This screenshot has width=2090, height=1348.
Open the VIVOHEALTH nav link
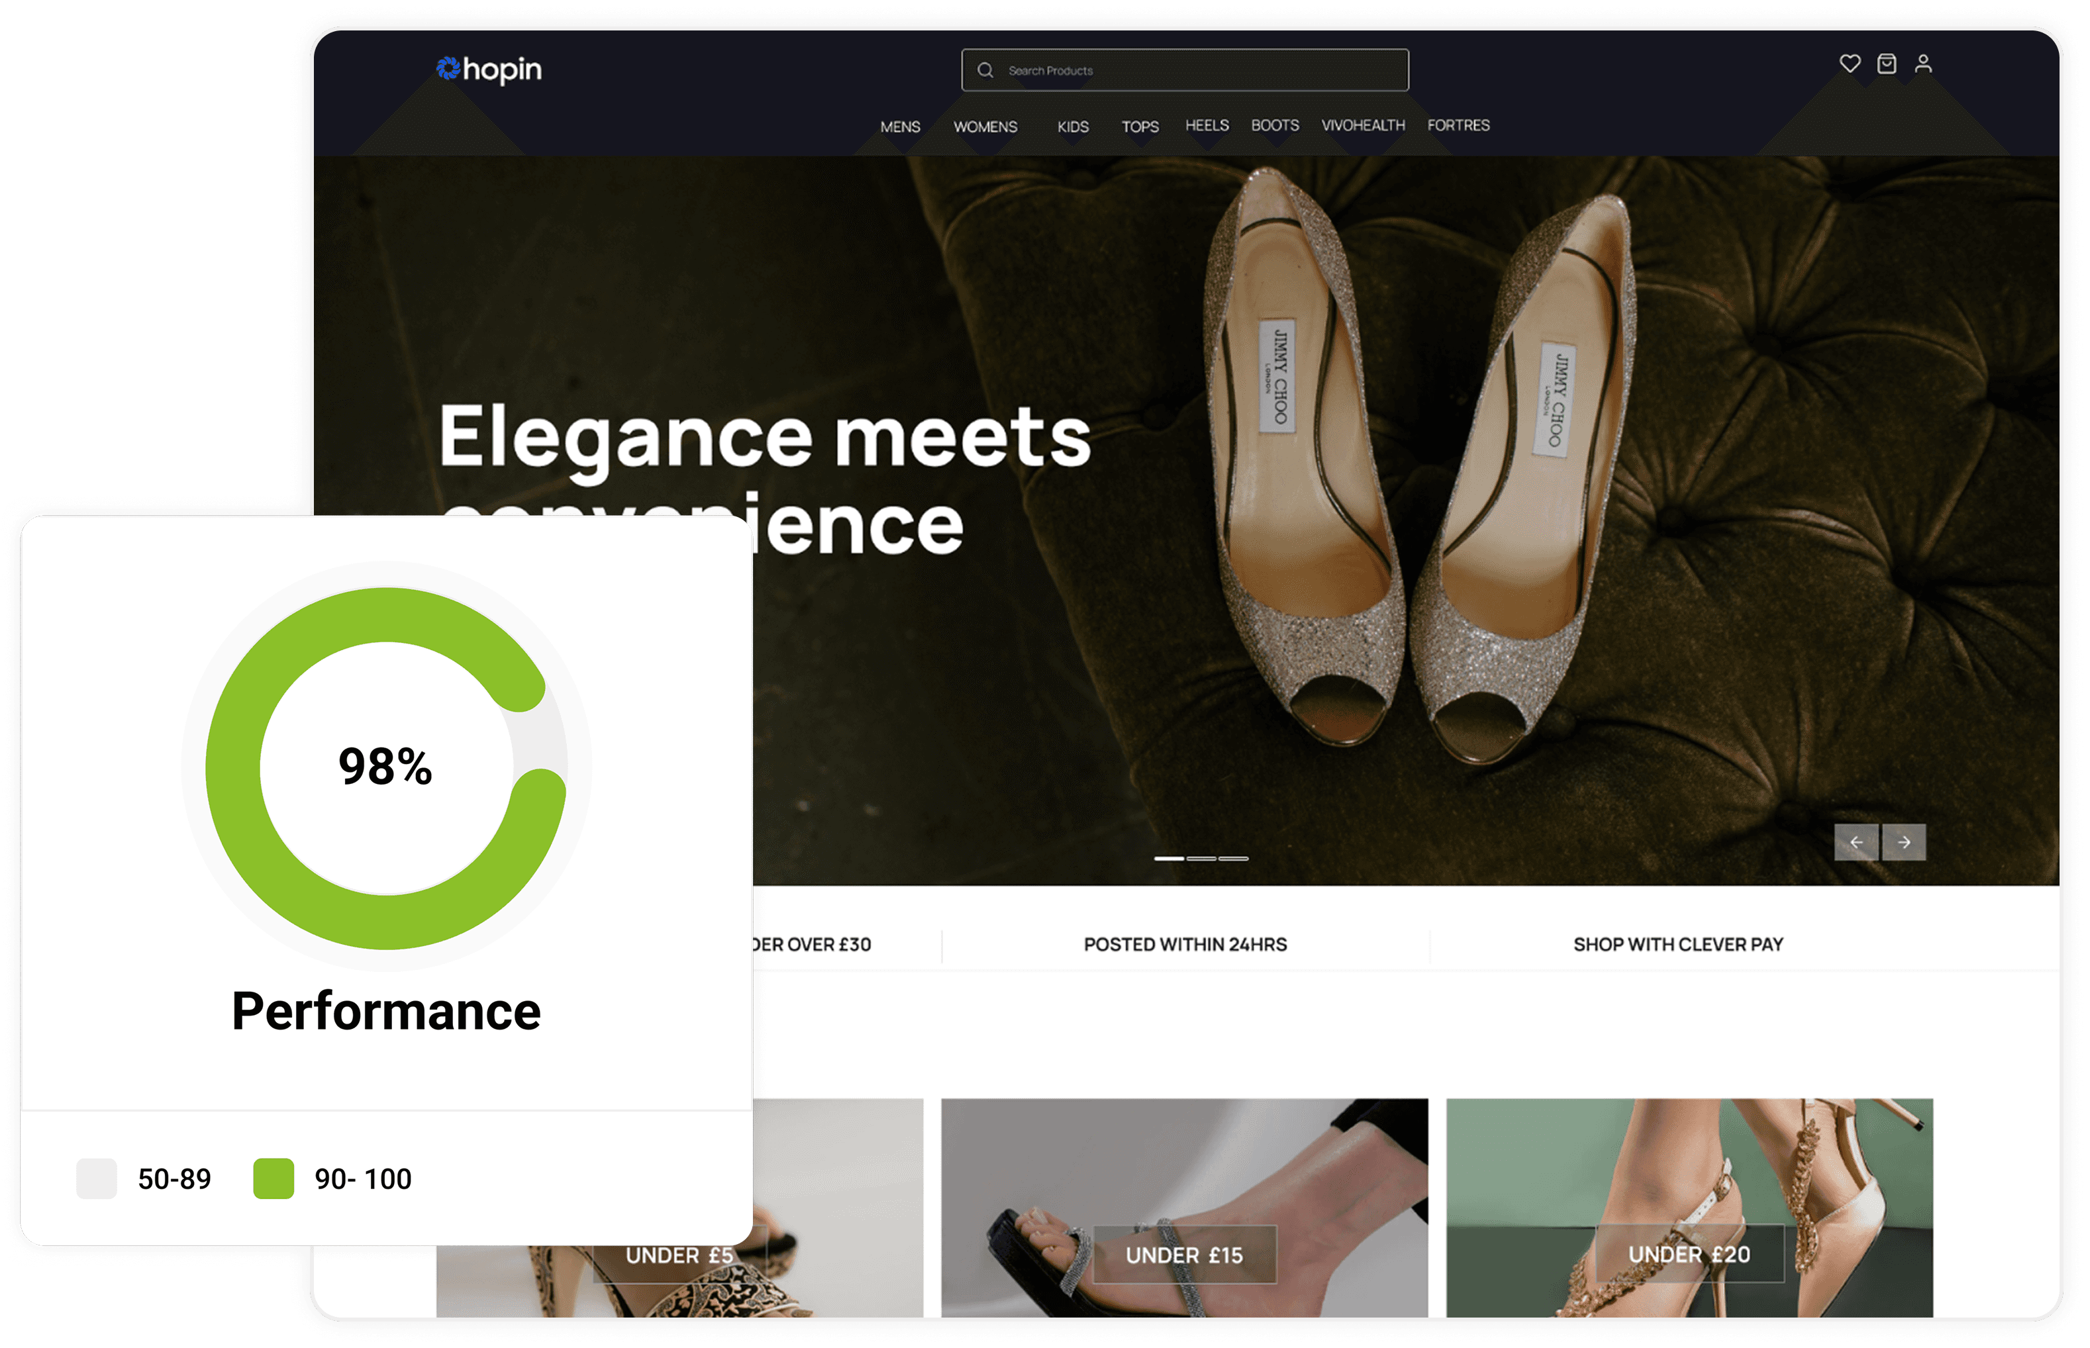click(x=1362, y=125)
